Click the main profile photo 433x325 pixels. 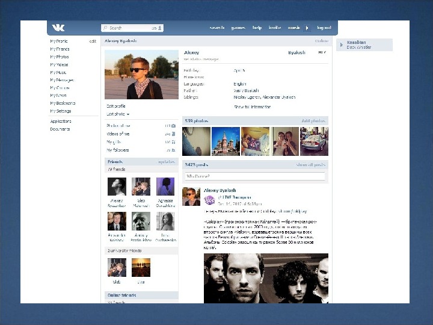coord(141,75)
